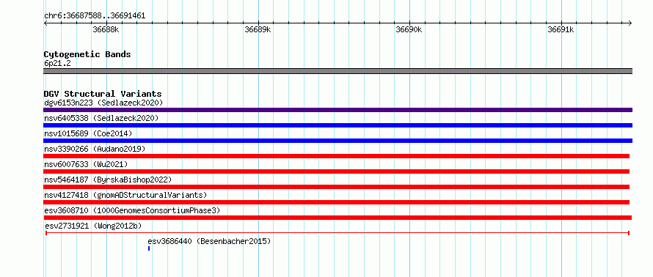Open the esv3608710 (1000GenomesConsortiumPhase3) label
The width and height of the screenshot is (653, 277).
pyautogui.click(x=132, y=210)
